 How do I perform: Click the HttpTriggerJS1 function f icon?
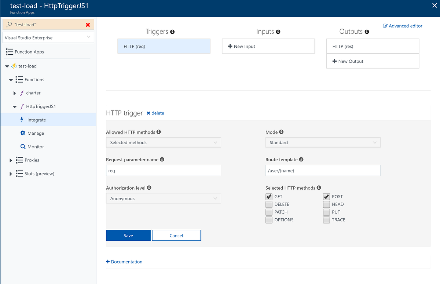[x=22, y=107]
